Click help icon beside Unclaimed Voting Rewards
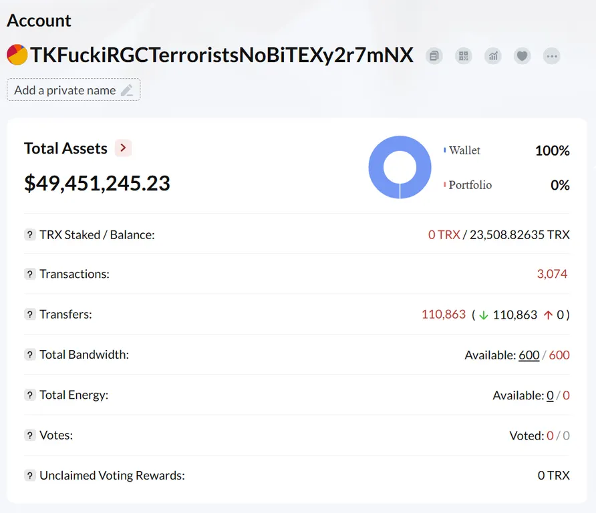Screen dimensions: 596x513 click(x=29, y=476)
